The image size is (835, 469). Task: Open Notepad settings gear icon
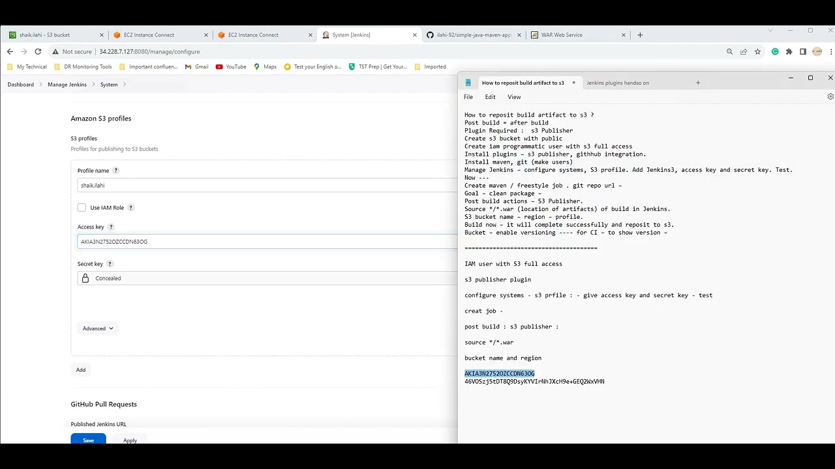[830, 96]
